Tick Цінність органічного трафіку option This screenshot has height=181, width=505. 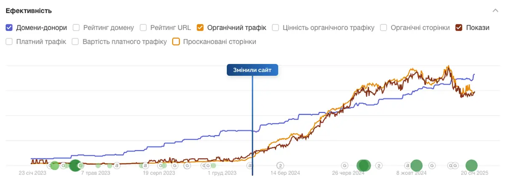click(275, 28)
